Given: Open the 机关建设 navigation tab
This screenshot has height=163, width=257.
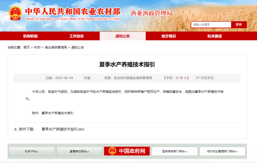Looking at the screenshot, I should coord(215,36).
